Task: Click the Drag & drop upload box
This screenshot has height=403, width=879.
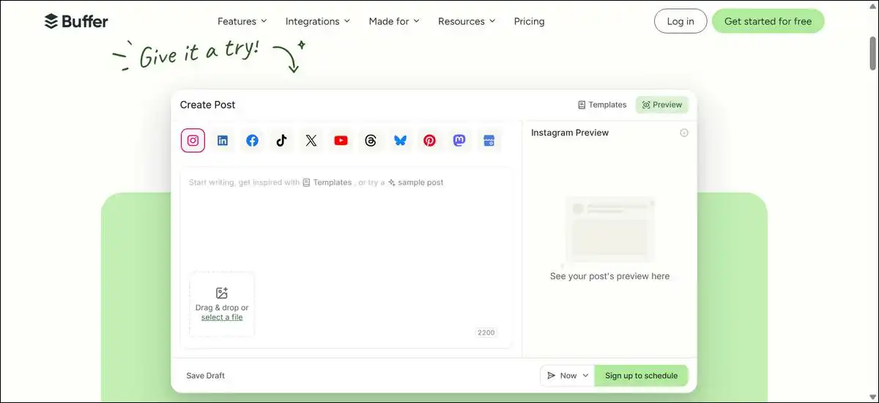Action: pos(222,305)
